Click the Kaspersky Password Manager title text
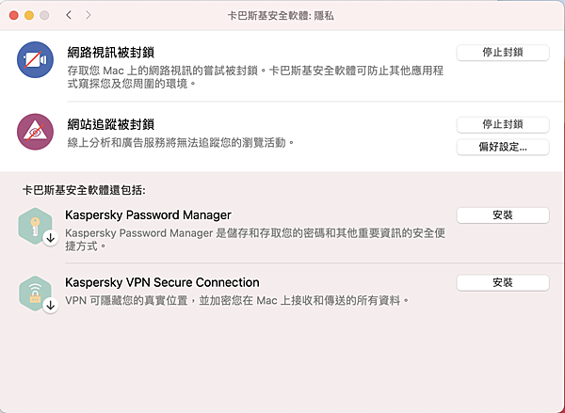 pos(148,215)
